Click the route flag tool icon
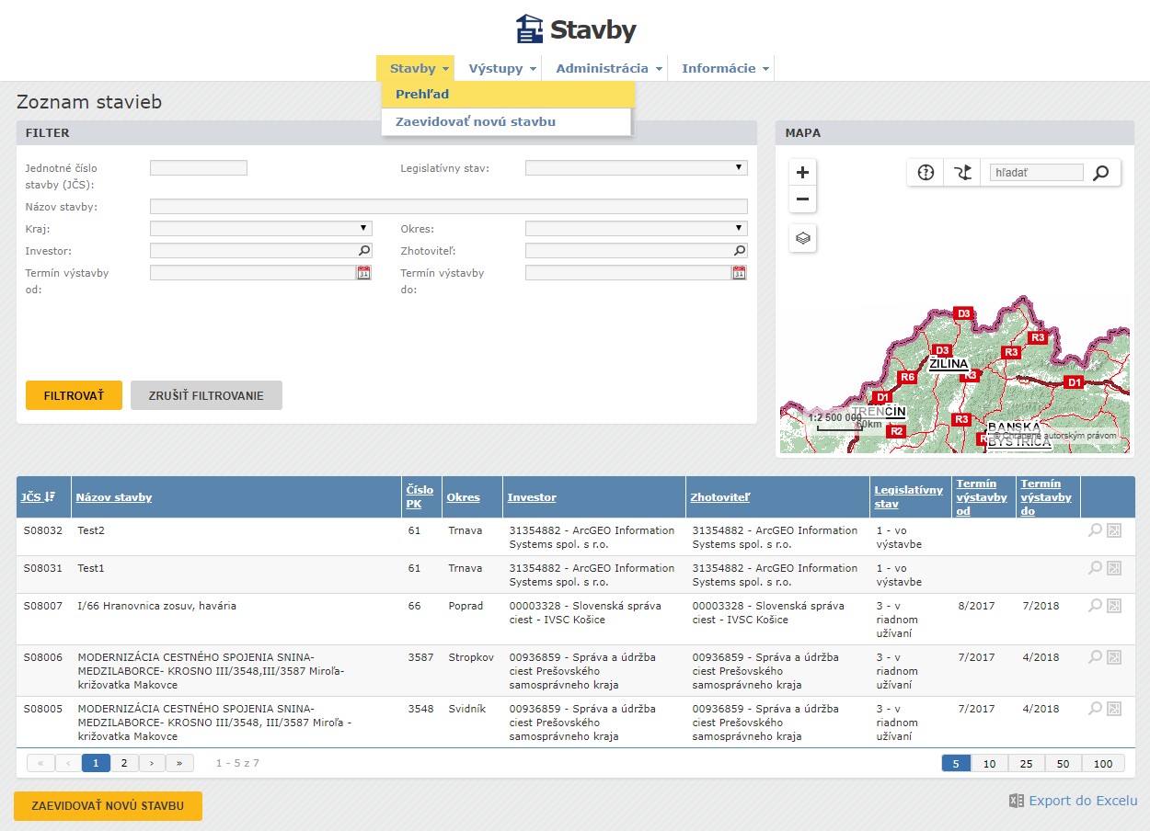Viewport: 1150px width, 831px height. [962, 172]
